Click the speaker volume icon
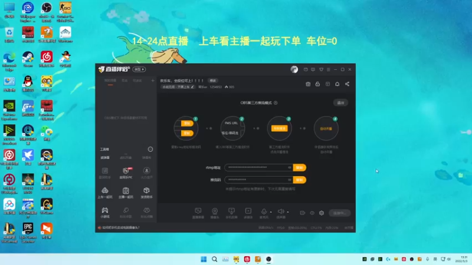Viewport: 472px width, 265px height. [281, 211]
